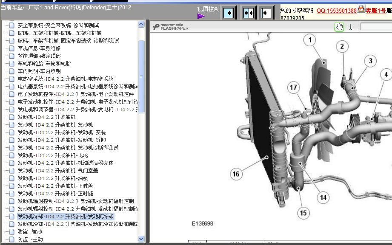Click document icon beside 车轮和轮胎-车轮和轮胎
This screenshot has height=245, width=392.
[12, 64]
